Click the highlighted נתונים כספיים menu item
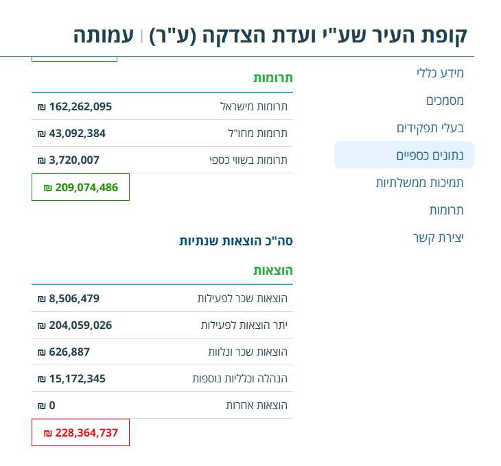Screen dimensions: 501x466 [430, 155]
